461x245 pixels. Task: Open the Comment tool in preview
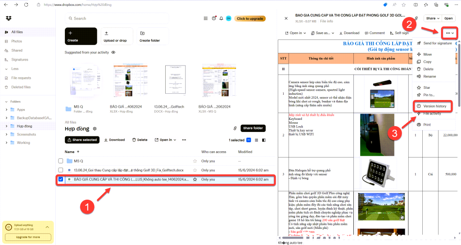click(375, 33)
